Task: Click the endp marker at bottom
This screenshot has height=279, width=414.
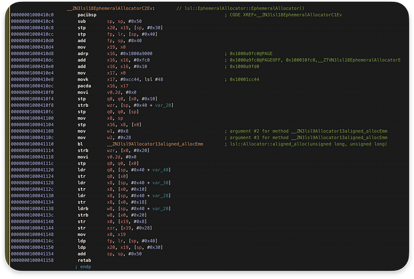Action: pyautogui.click(x=85, y=267)
